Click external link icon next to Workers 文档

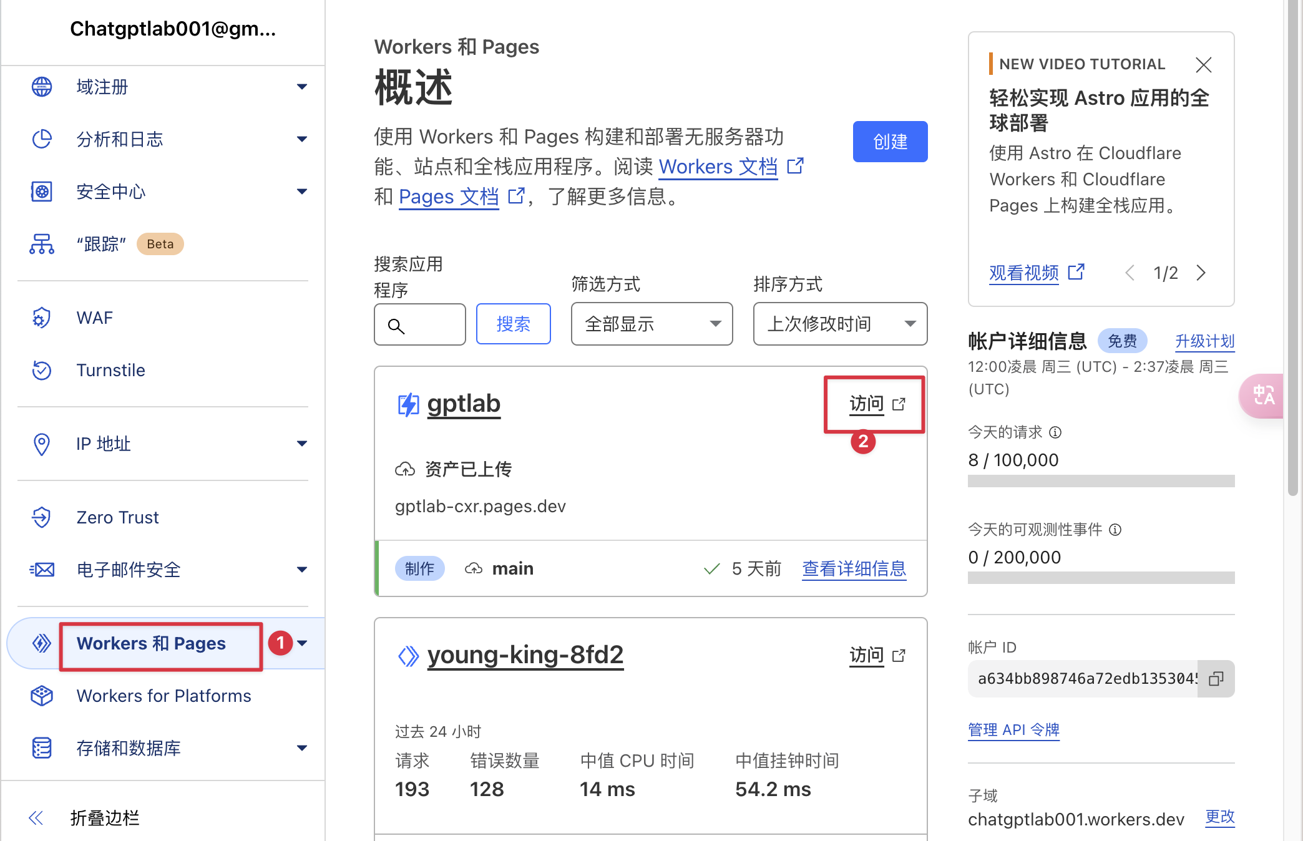(795, 166)
